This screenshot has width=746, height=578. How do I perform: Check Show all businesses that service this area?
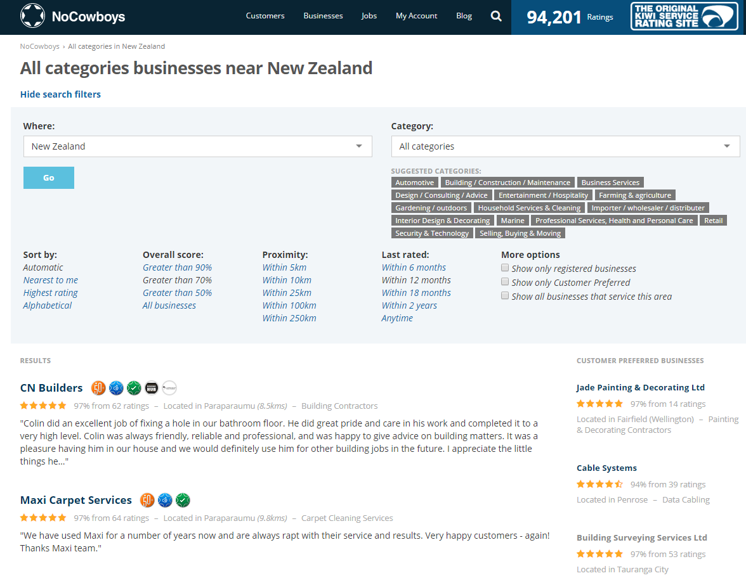point(505,295)
